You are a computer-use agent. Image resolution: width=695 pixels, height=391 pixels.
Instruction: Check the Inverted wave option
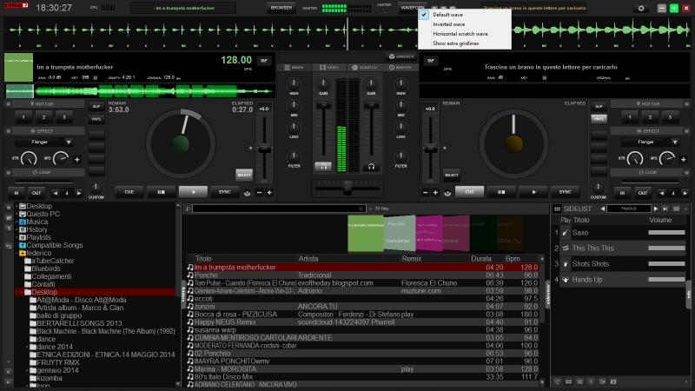[448, 24]
